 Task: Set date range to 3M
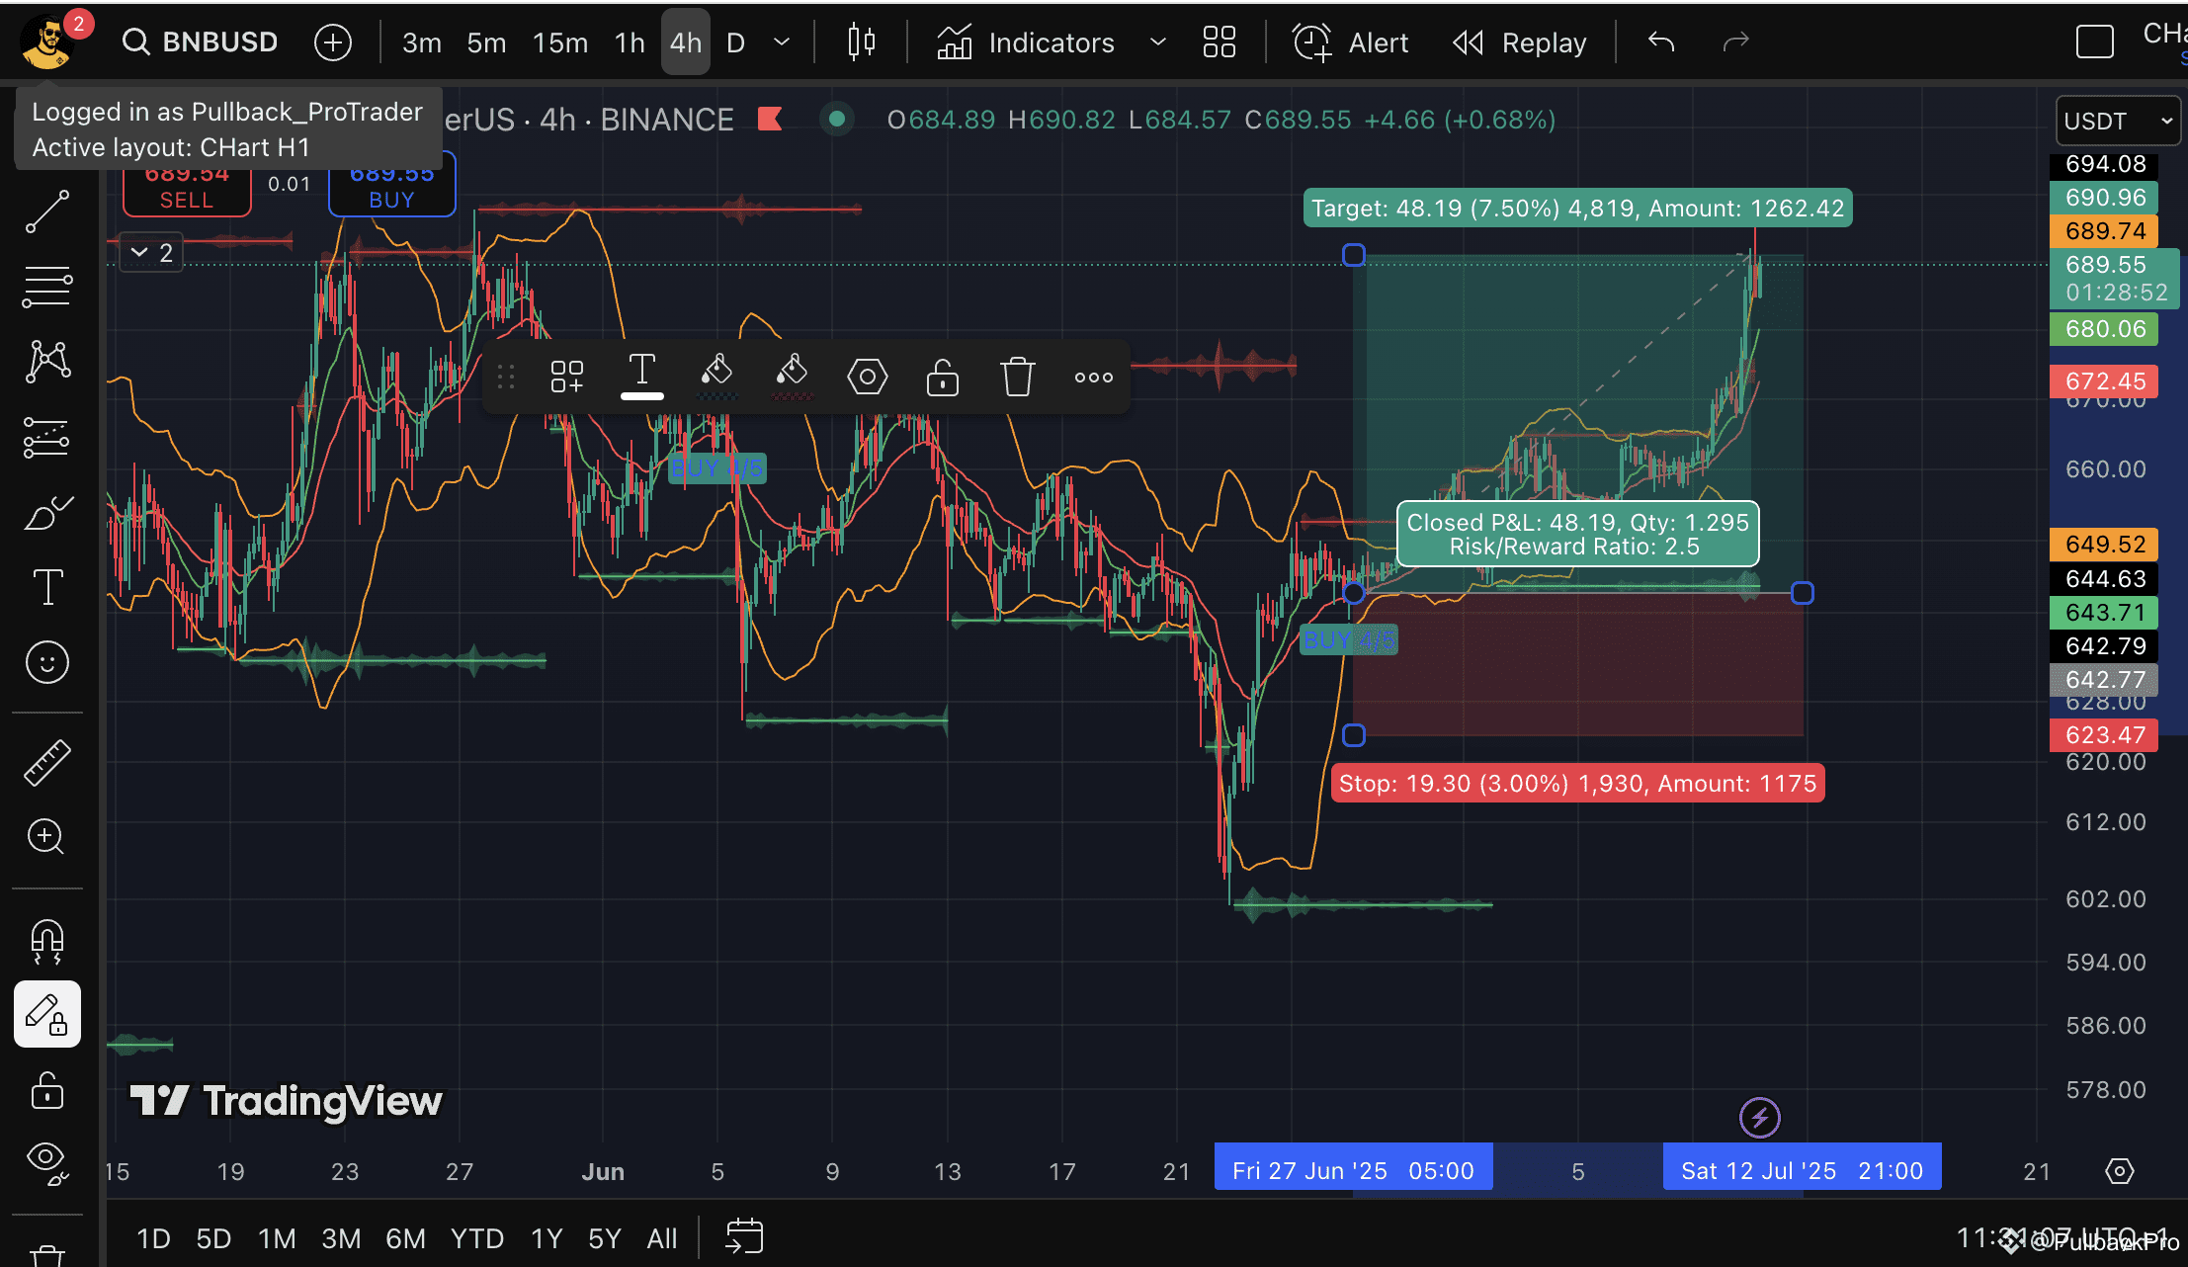(341, 1238)
